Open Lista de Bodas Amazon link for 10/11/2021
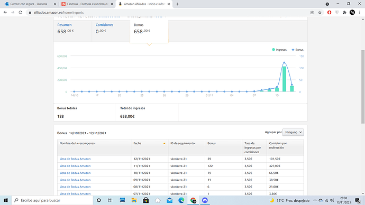 point(75,173)
